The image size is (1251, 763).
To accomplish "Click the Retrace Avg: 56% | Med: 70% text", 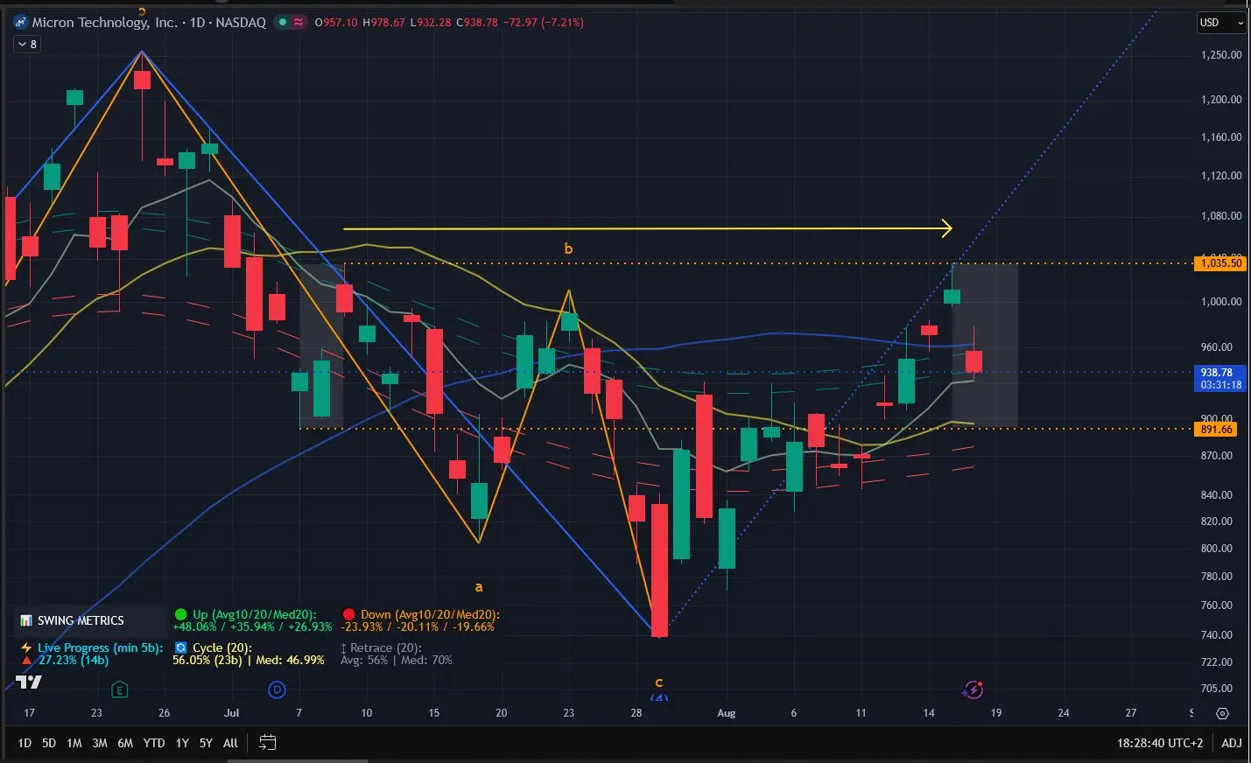I will (397, 660).
